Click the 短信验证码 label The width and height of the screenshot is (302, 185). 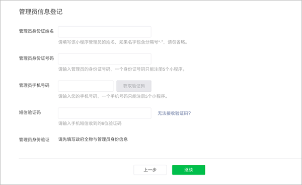tap(30, 112)
